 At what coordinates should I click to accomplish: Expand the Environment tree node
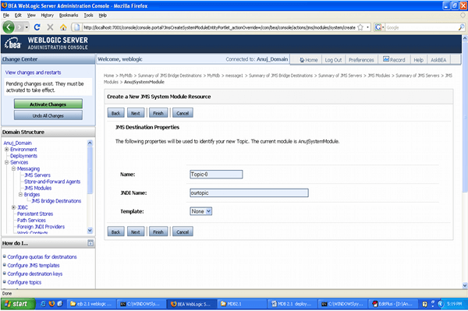6,150
